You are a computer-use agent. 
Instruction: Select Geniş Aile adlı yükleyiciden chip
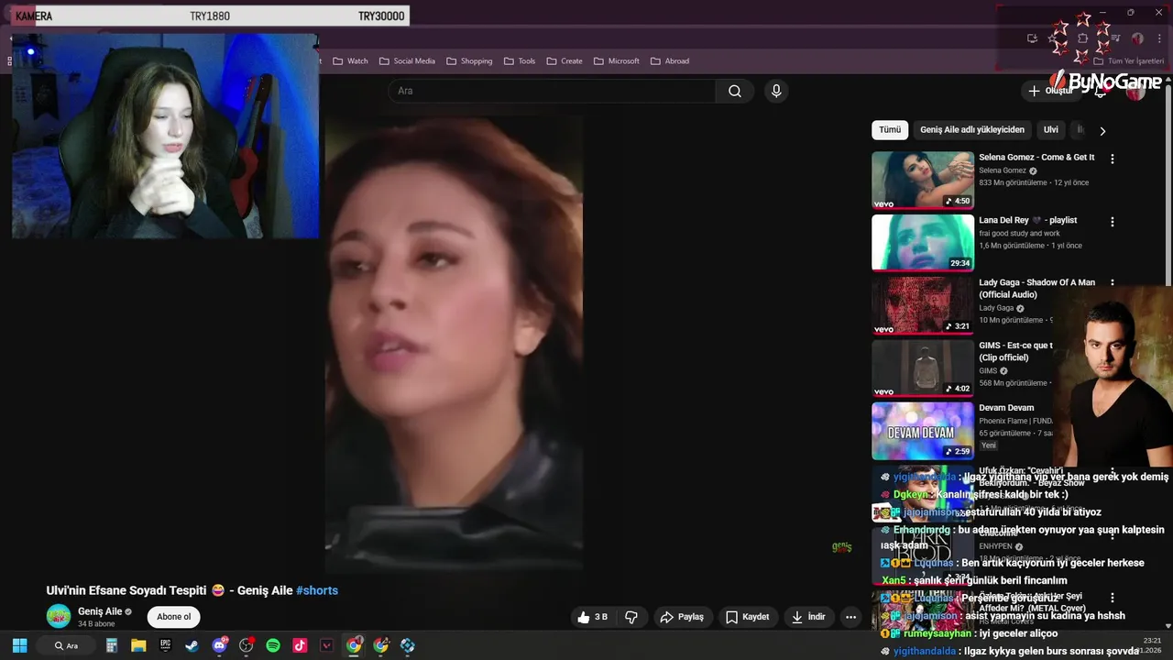[972, 130]
